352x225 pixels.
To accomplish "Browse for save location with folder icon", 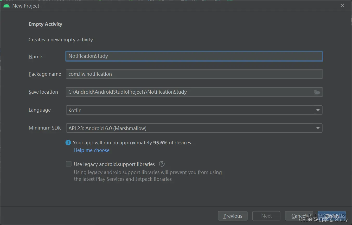I will pyautogui.click(x=317, y=92).
